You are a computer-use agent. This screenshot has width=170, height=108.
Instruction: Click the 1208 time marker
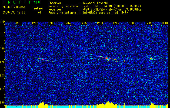coord(132,23)
